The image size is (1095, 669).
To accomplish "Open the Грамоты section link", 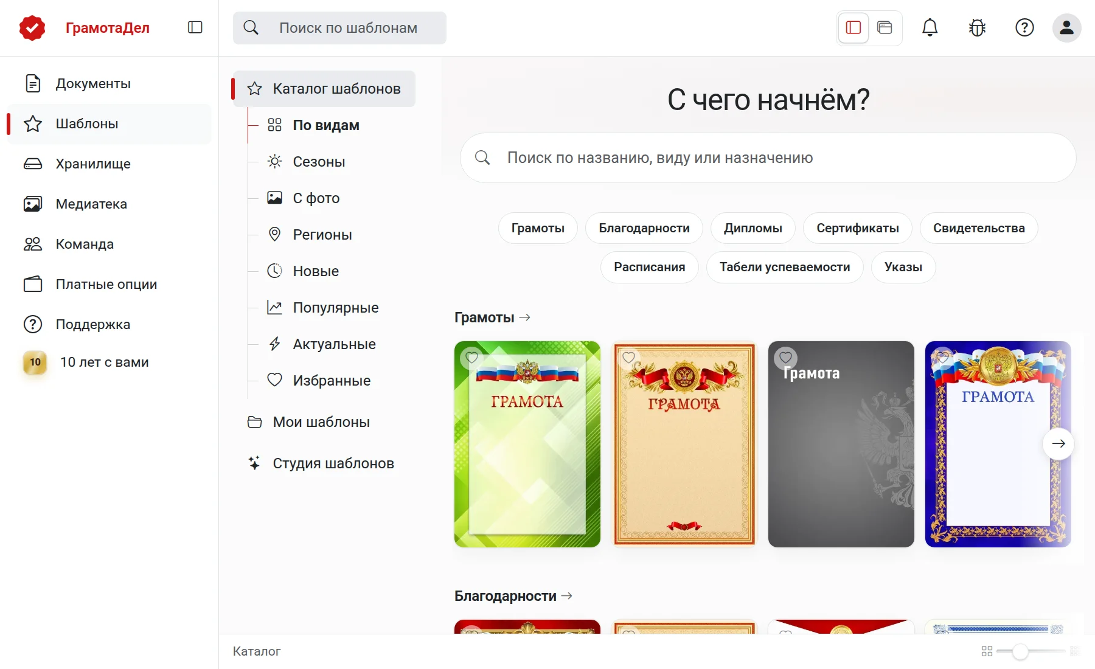I will (x=492, y=317).
